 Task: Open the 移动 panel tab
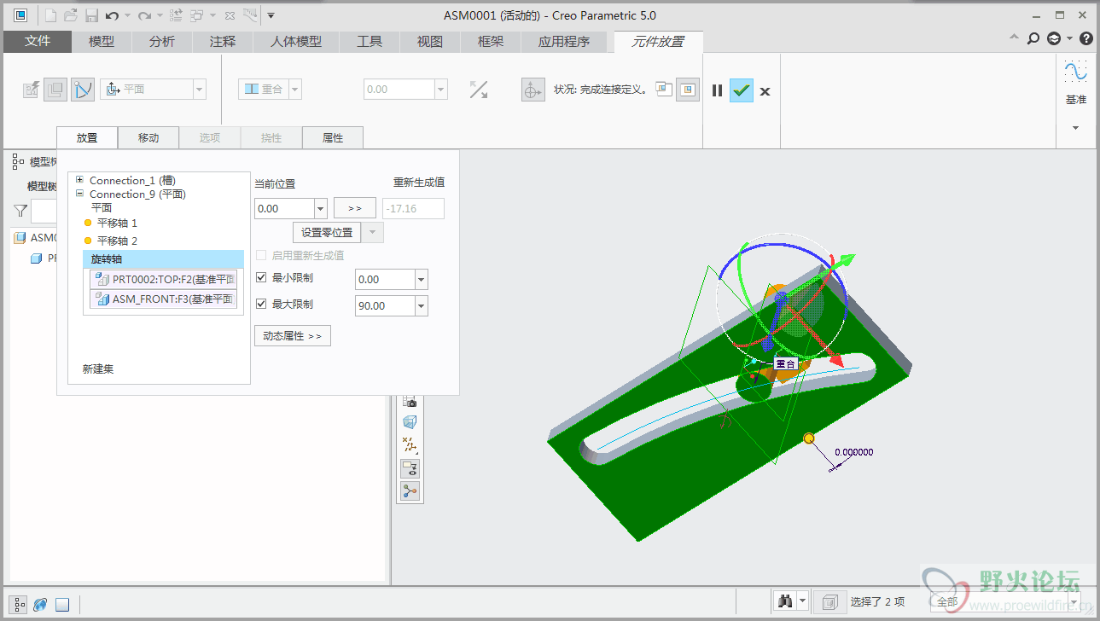coord(148,137)
